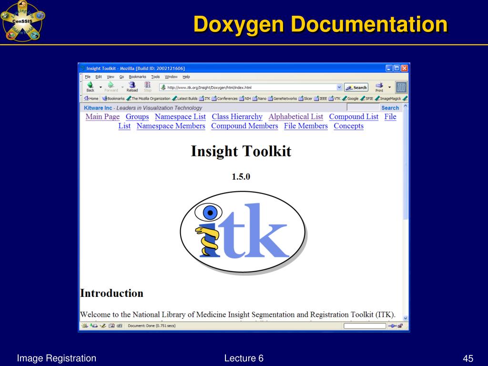Follow the File Members link
The width and height of the screenshot is (488, 366).
pos(306,126)
